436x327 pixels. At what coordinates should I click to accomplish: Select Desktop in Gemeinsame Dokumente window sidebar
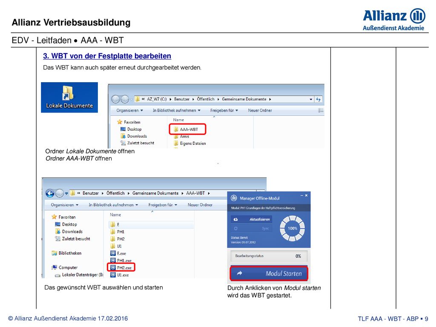(x=131, y=129)
